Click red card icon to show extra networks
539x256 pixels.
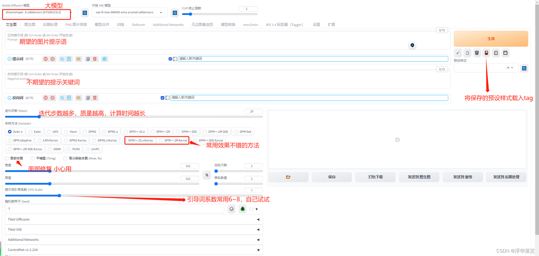(486, 53)
